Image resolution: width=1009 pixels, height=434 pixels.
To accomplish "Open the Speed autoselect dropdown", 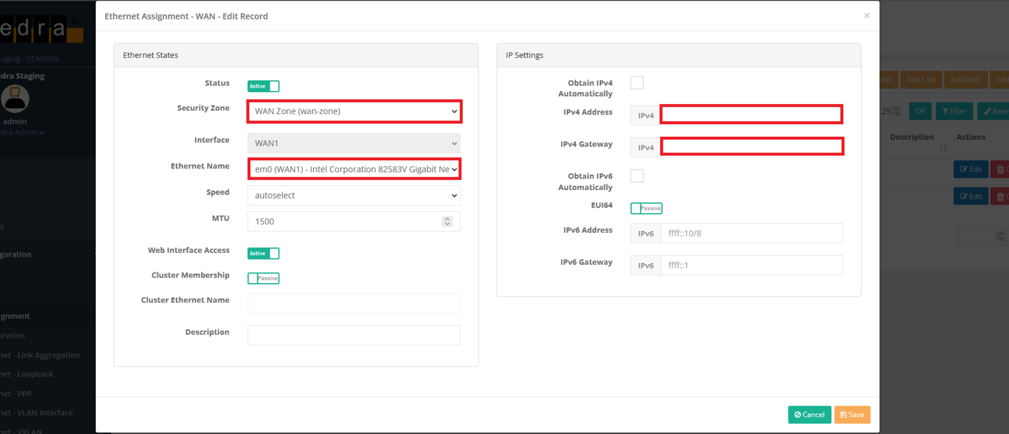I will 354,196.
